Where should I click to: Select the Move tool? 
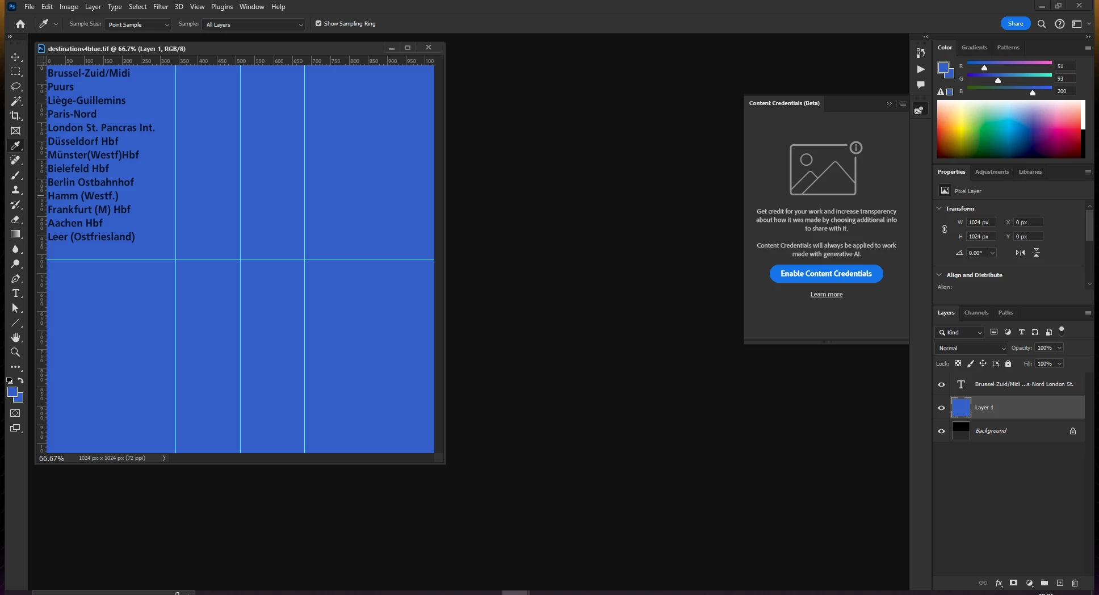click(15, 57)
